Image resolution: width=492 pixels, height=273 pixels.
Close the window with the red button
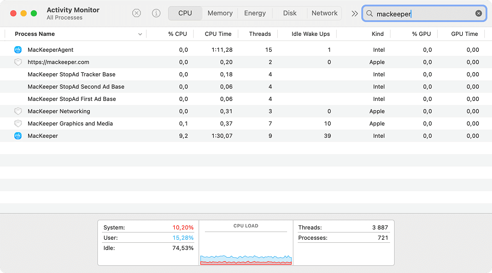[x=13, y=13]
